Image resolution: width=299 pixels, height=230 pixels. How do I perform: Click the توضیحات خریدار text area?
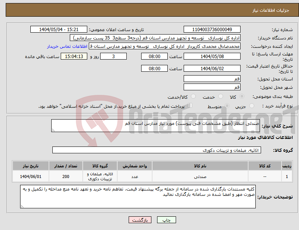[138, 197]
